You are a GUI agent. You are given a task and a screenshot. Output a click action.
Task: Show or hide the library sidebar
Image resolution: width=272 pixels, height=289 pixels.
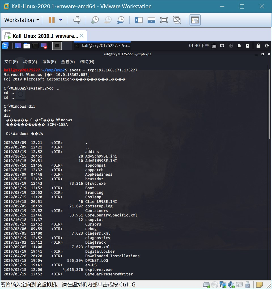click(139, 20)
